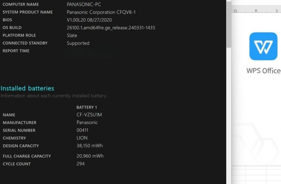Click the Installed batteries heading

[x=27, y=88]
